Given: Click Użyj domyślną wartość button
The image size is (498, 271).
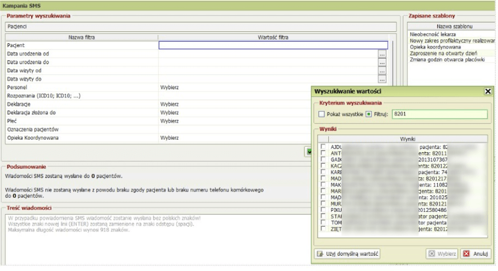Looking at the screenshot, I should pos(347,254).
